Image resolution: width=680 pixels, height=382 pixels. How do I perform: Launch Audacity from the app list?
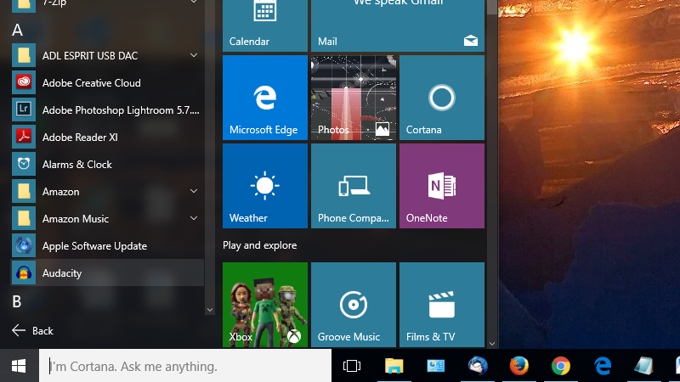[107, 272]
